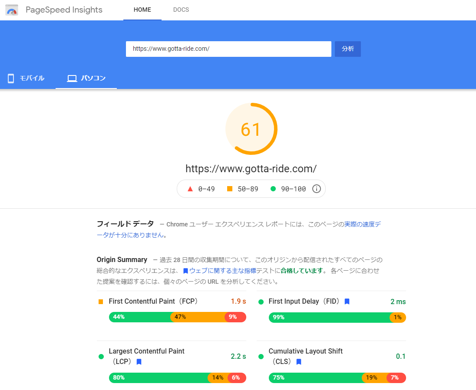Image resolution: width=476 pixels, height=390 pixels.
Task: Click the CLS bookmark icon
Action: pos(299,362)
